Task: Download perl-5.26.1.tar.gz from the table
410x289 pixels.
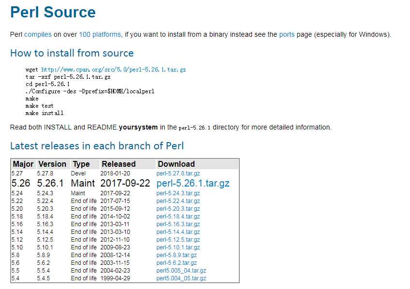Action: click(193, 183)
